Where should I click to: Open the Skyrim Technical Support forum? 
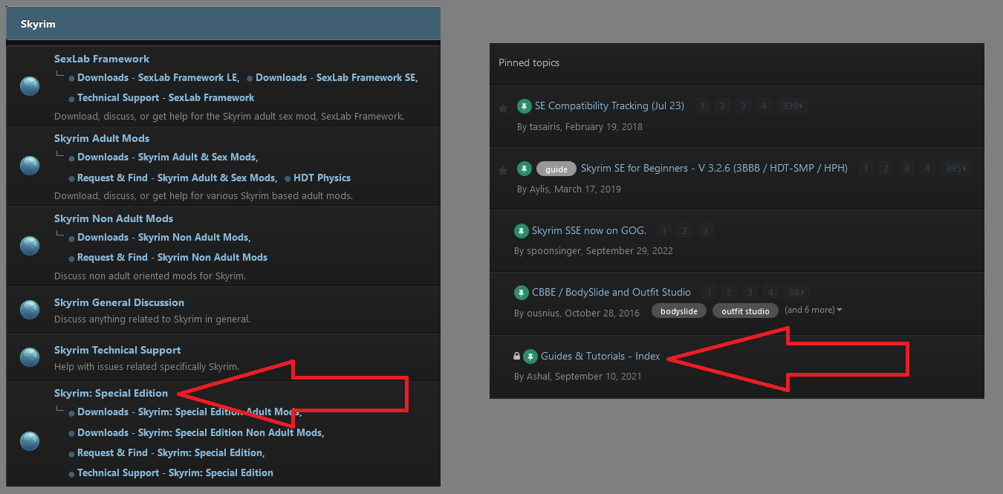point(117,350)
